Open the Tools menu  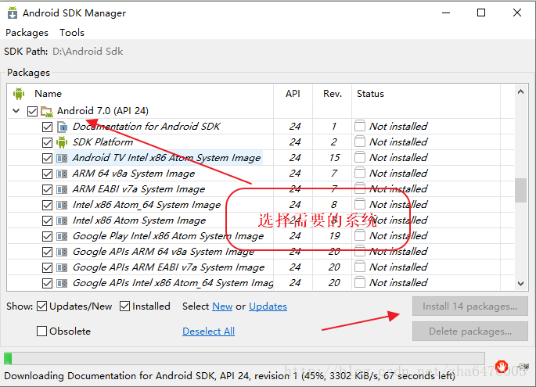pos(72,33)
